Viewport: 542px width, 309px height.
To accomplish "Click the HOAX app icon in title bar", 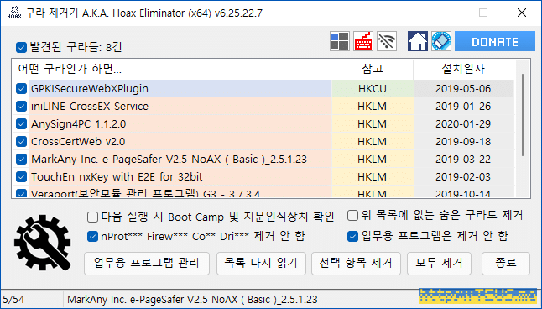I will click(14, 13).
